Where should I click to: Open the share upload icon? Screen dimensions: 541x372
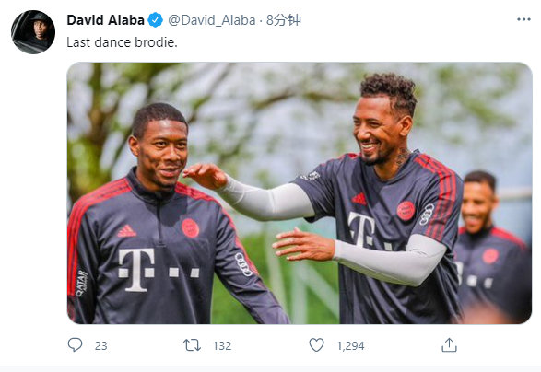pyautogui.click(x=449, y=345)
